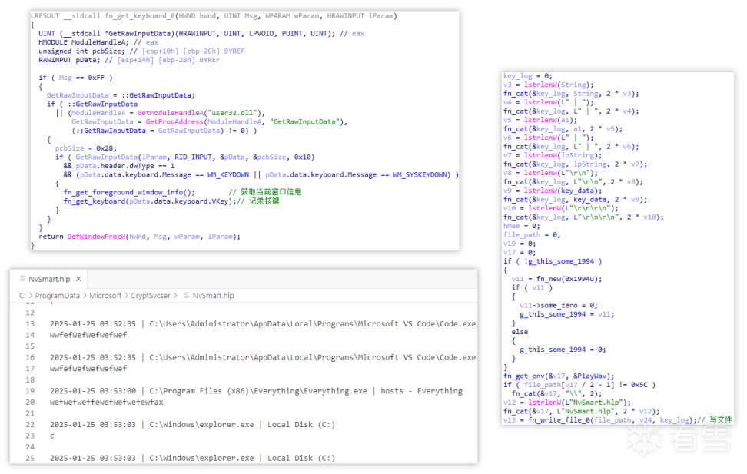Open the ProgramData breadcrumb segment
This screenshot has height=474, width=747.
point(57,296)
